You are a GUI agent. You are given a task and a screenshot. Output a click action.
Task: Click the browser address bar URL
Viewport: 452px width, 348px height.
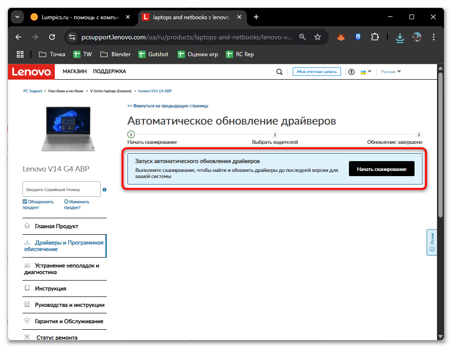(186, 37)
